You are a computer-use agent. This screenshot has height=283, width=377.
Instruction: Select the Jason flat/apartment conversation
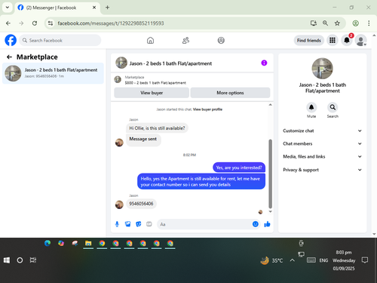click(x=53, y=73)
